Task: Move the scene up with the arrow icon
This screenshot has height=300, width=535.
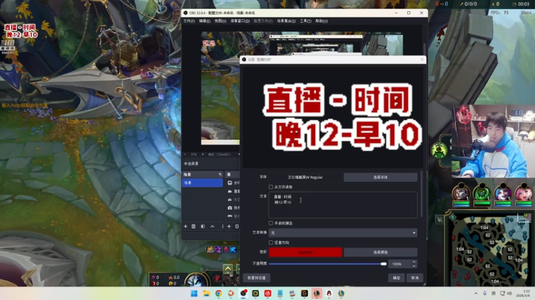Action: pos(212,227)
